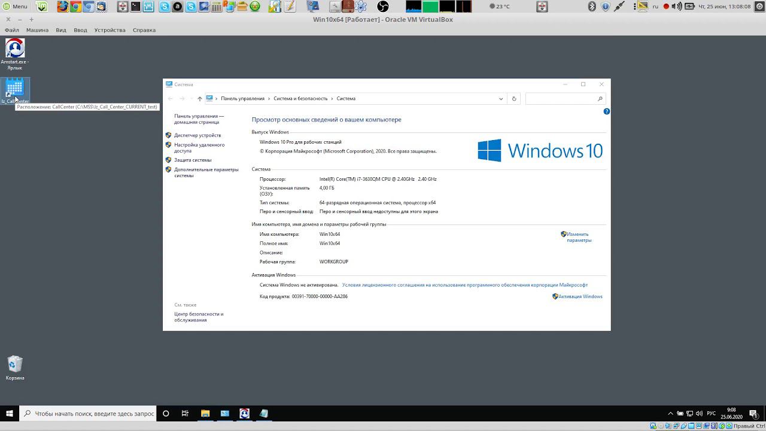Open the VirtualBox Устройства menu
Viewport: 766px width, 431px height.
[x=110, y=30]
